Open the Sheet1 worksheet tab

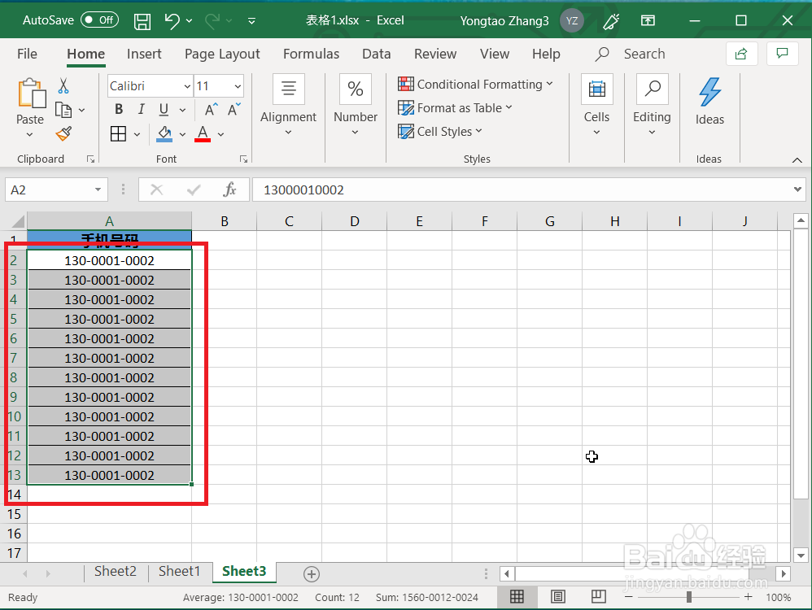pyautogui.click(x=179, y=571)
